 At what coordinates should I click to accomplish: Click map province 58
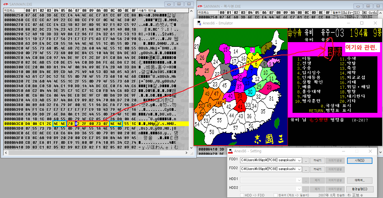pyautogui.click(x=211, y=133)
